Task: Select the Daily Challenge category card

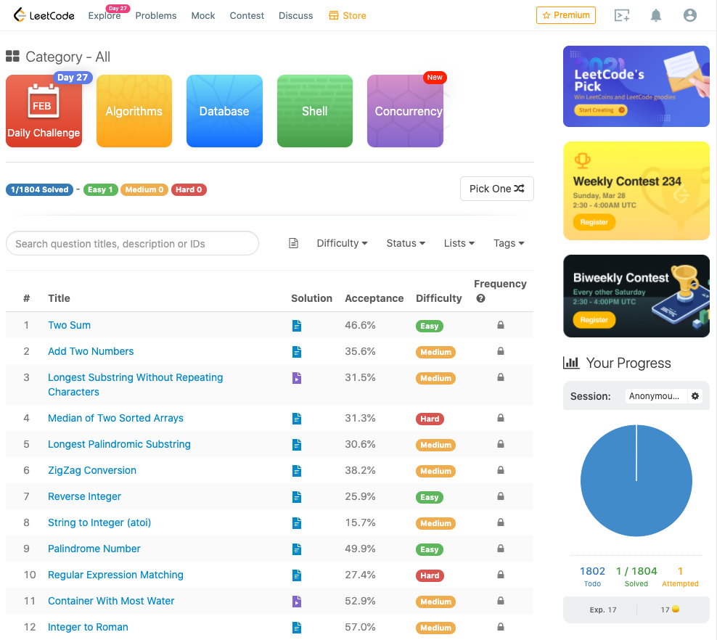Action: point(44,111)
